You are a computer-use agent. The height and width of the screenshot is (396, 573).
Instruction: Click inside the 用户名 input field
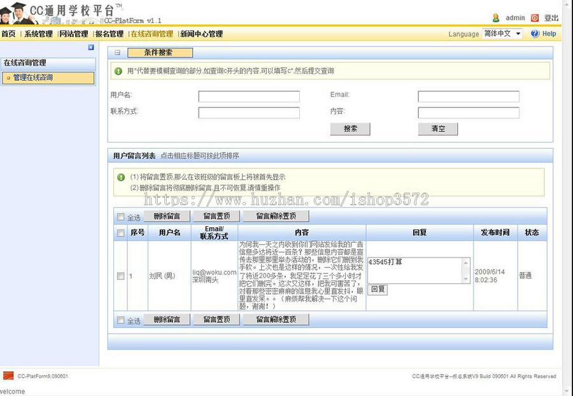(x=248, y=96)
